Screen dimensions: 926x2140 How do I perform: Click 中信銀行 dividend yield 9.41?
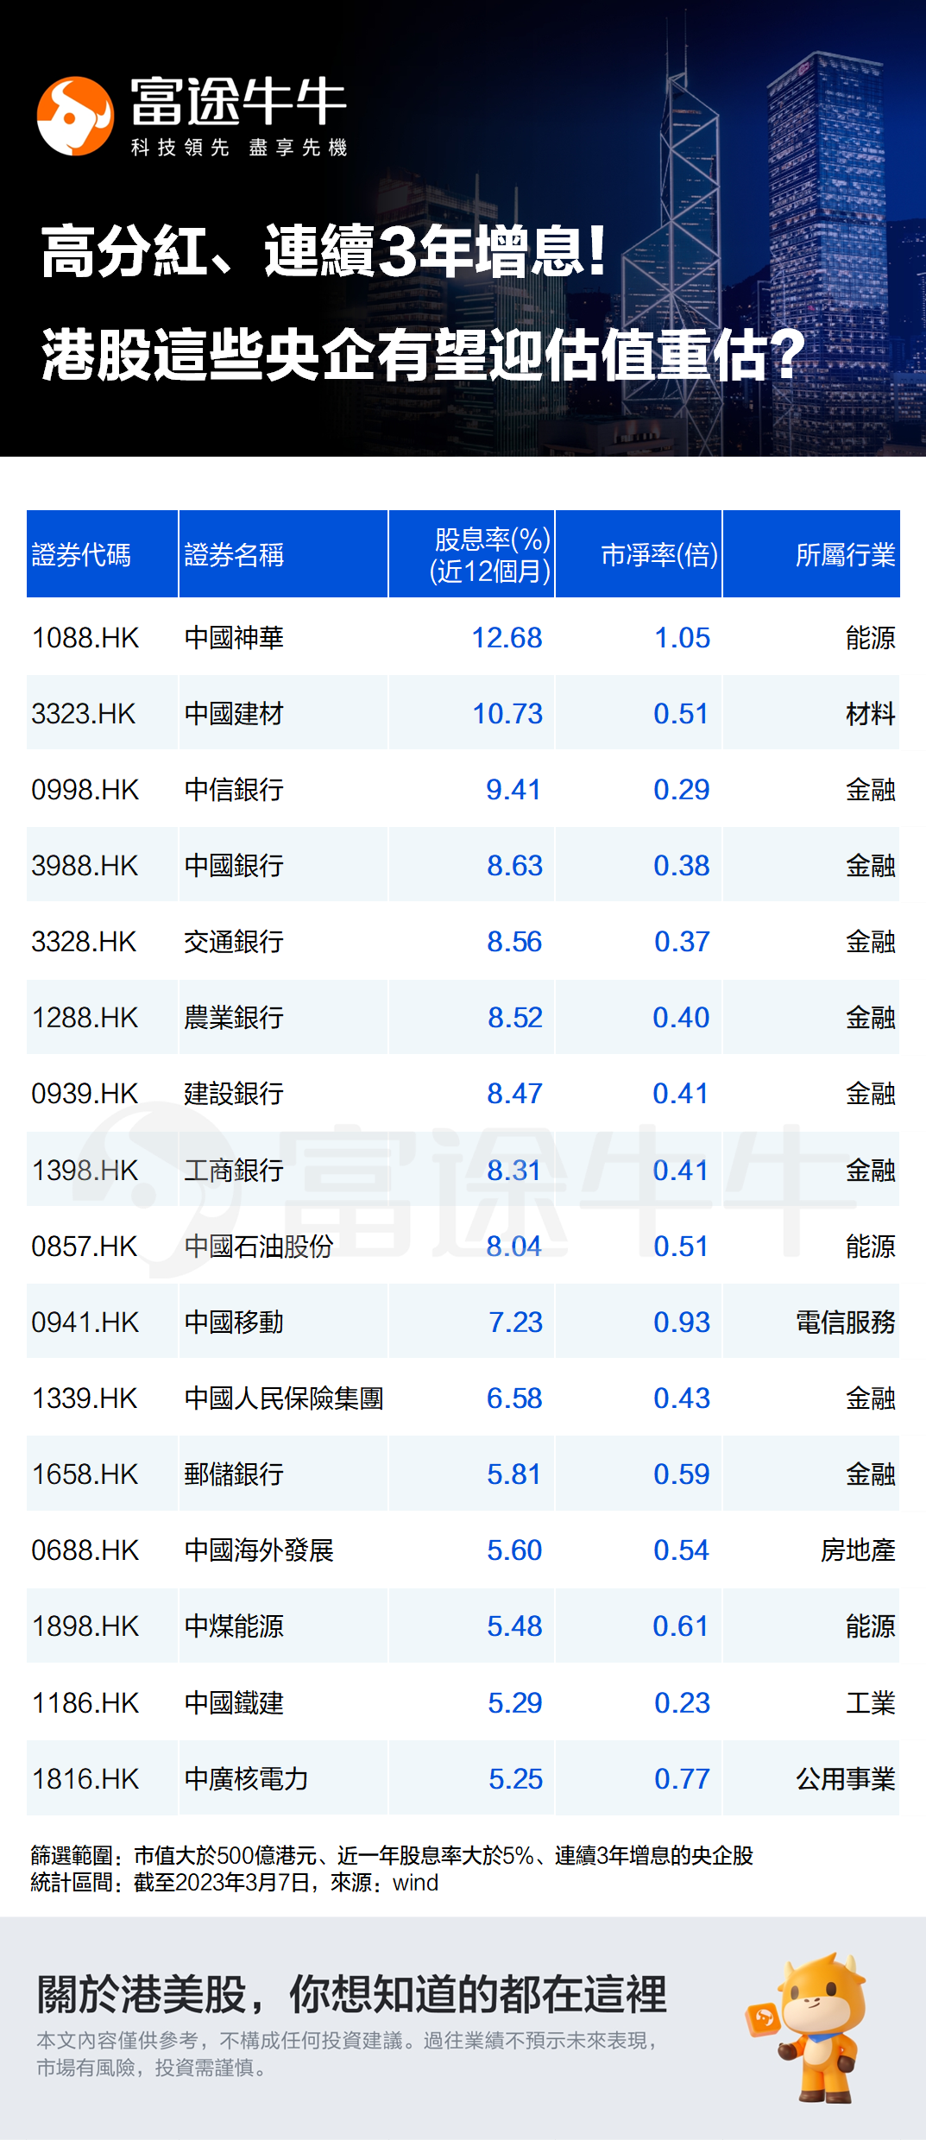[513, 790]
